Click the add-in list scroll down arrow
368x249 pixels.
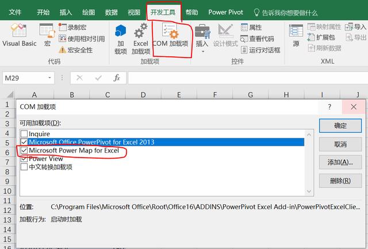pos(309,191)
